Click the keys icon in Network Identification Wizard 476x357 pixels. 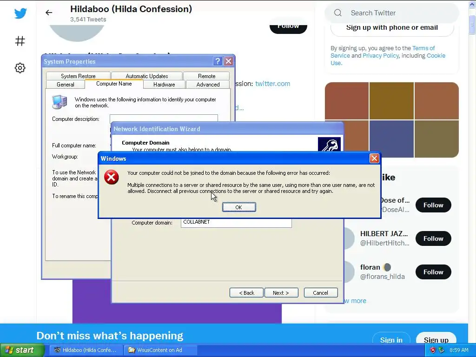coord(329,144)
